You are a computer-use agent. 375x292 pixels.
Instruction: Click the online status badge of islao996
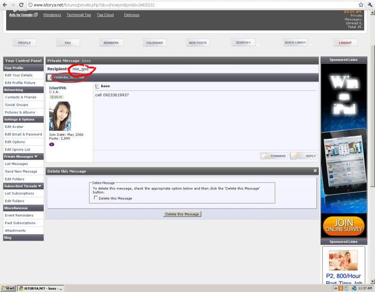[x=56, y=97]
